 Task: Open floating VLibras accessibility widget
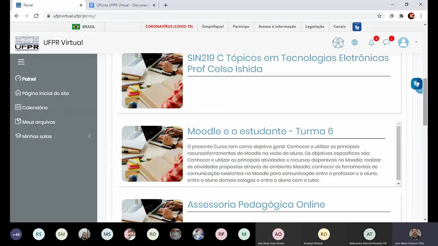(x=416, y=84)
